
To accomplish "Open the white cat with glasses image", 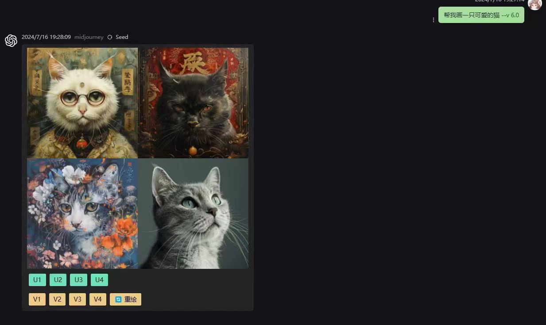I will tap(82, 103).
